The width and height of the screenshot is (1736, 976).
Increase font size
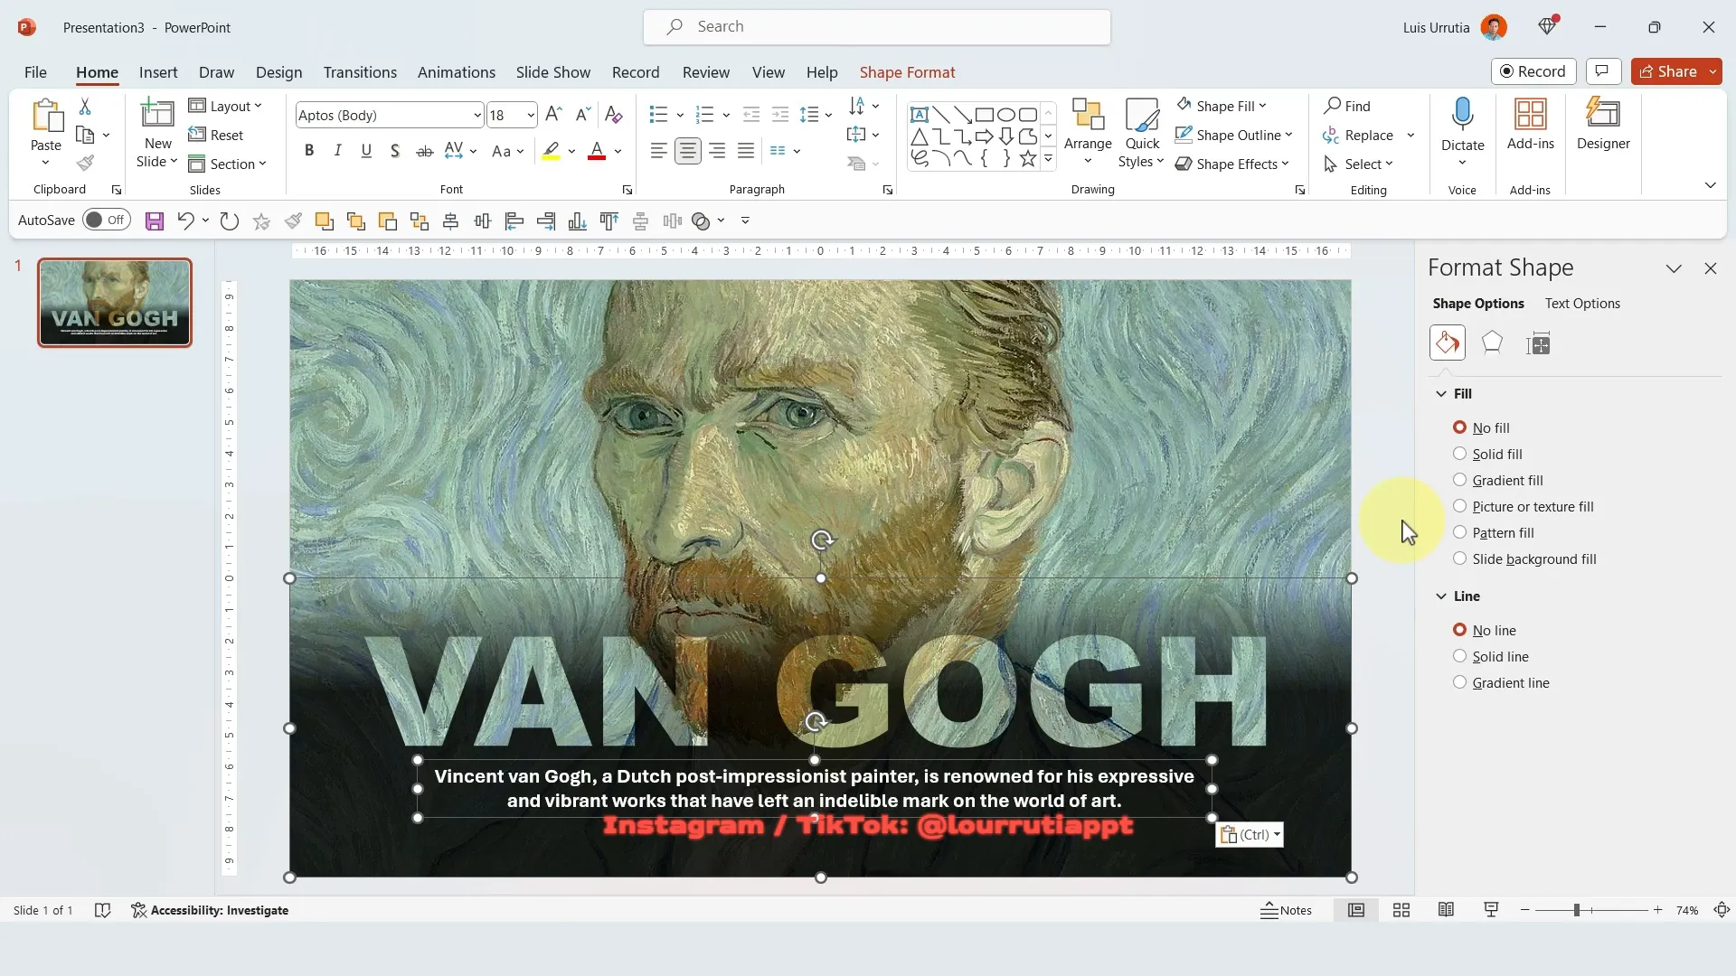coord(554,114)
